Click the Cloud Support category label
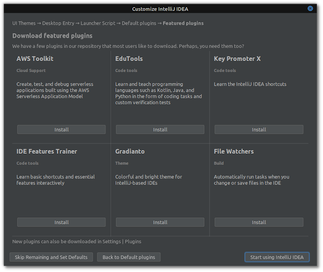323x272 pixels. [x=31, y=71]
